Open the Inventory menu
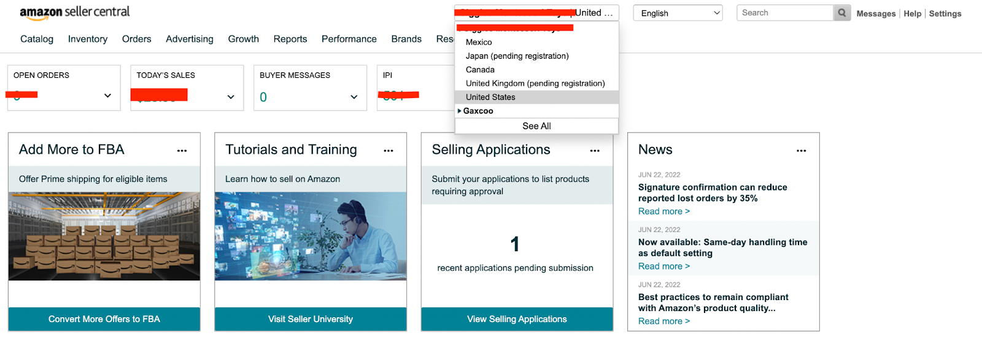This screenshot has height=346, width=982. [88, 39]
